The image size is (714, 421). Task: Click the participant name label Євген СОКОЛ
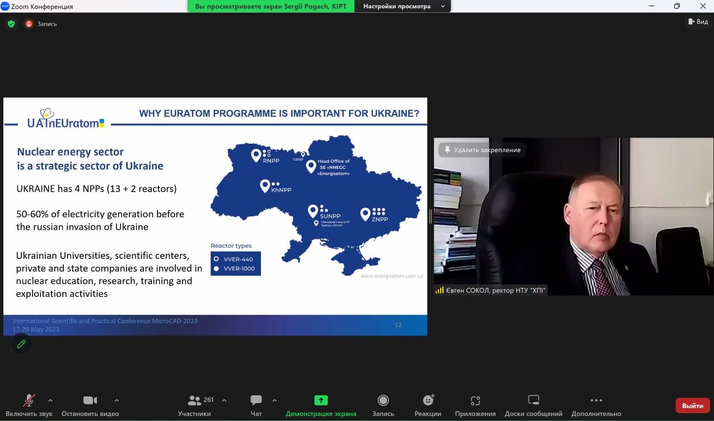click(496, 290)
